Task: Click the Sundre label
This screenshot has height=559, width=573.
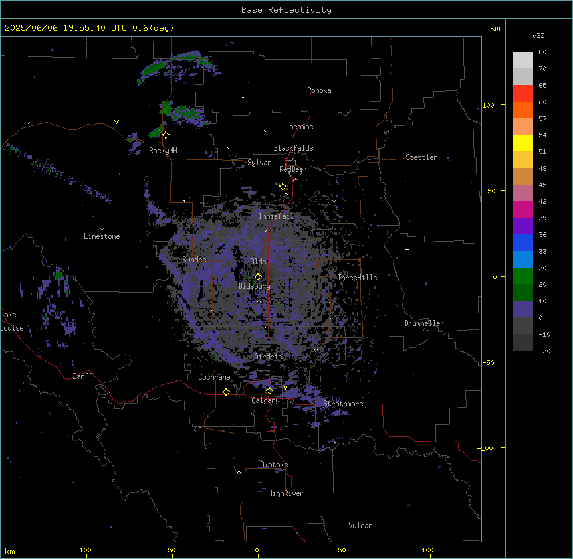Action: click(194, 260)
